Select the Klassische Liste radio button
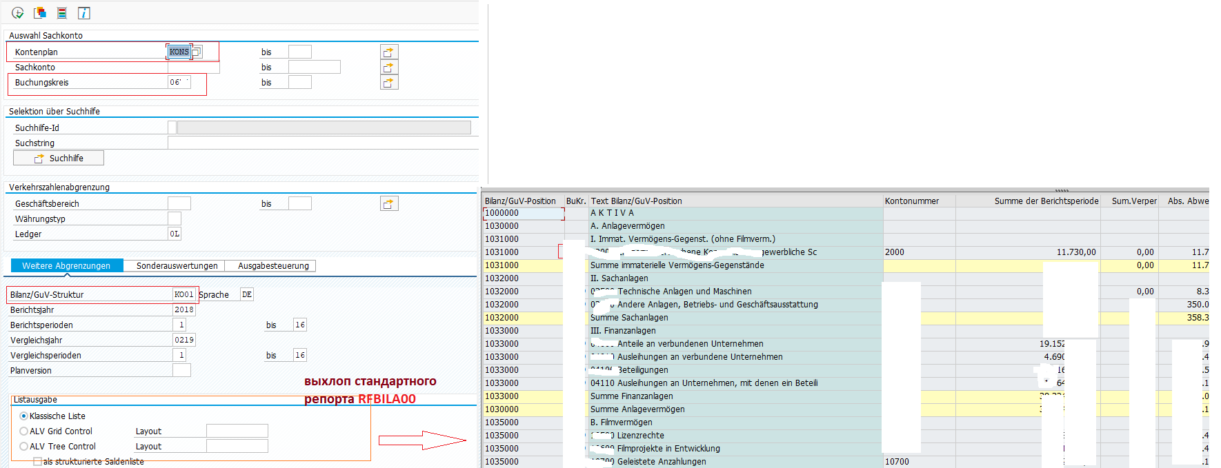The height and width of the screenshot is (468, 1221). (24, 416)
